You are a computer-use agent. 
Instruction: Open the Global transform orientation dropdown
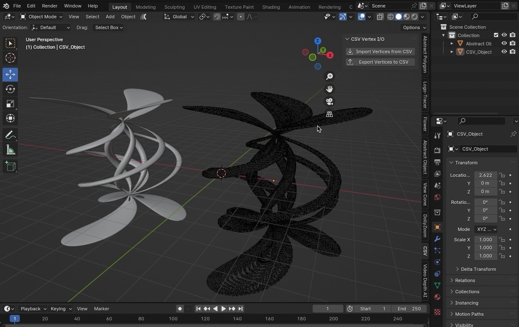pyautogui.click(x=179, y=17)
